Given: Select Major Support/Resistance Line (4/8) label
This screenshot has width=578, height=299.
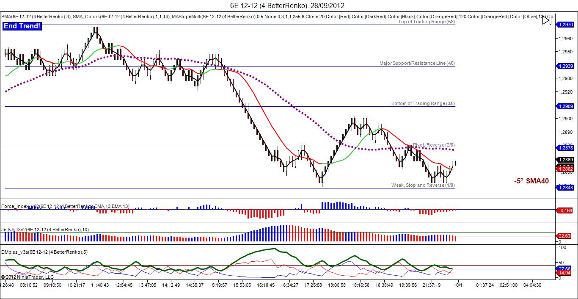Looking at the screenshot, I should tap(417, 63).
